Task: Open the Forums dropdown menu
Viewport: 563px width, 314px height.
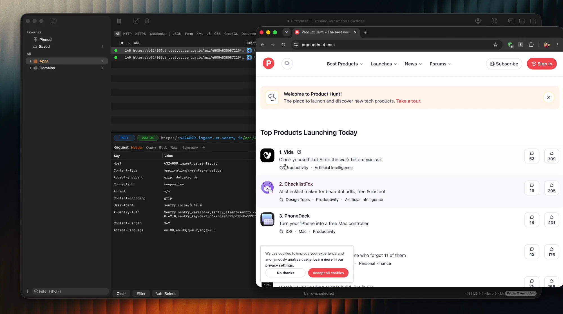Action: point(440,64)
